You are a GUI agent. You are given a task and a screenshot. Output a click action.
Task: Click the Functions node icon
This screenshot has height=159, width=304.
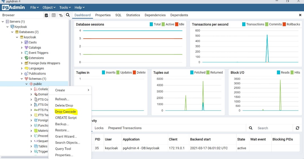point(36,125)
